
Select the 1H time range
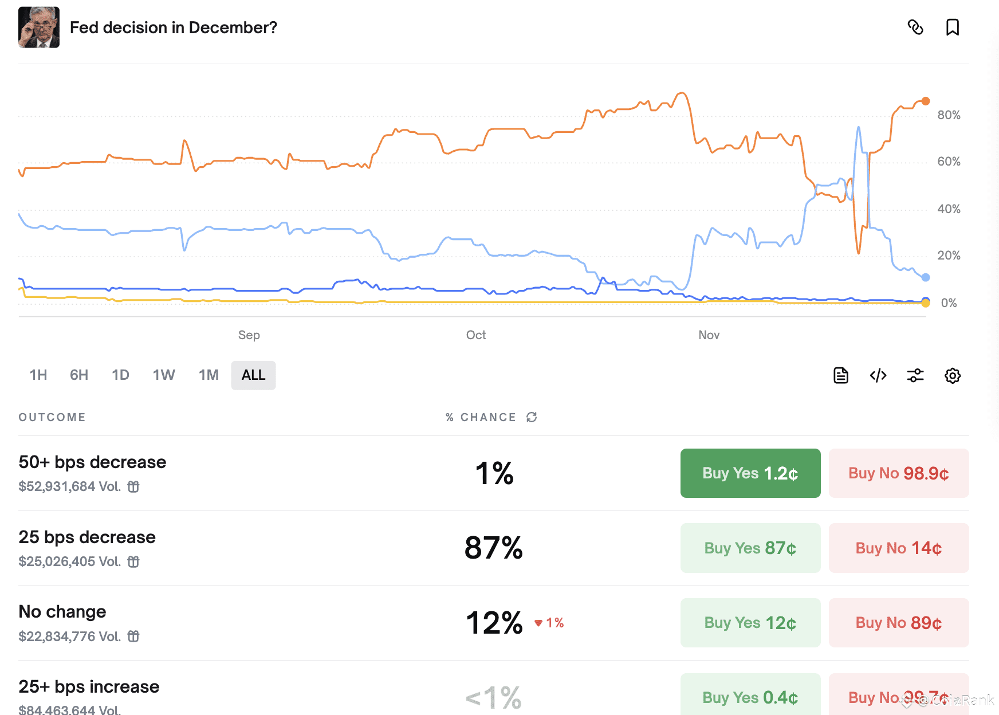(x=38, y=375)
